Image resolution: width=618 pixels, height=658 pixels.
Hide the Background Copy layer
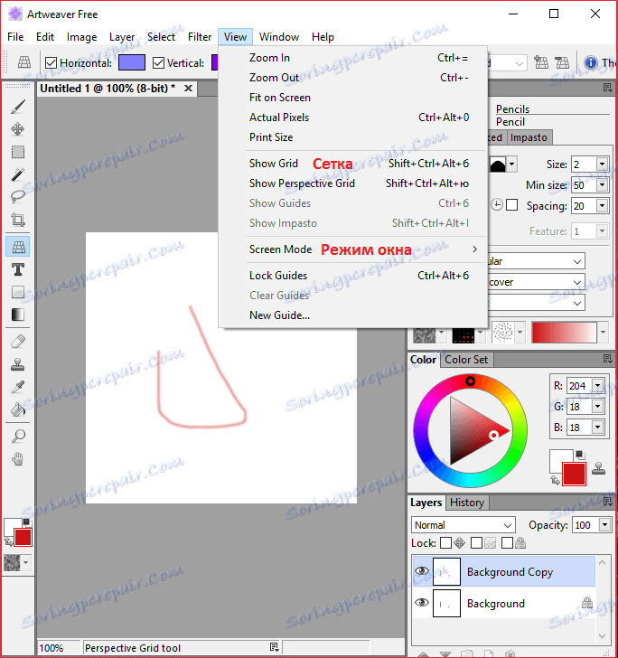pyautogui.click(x=422, y=571)
